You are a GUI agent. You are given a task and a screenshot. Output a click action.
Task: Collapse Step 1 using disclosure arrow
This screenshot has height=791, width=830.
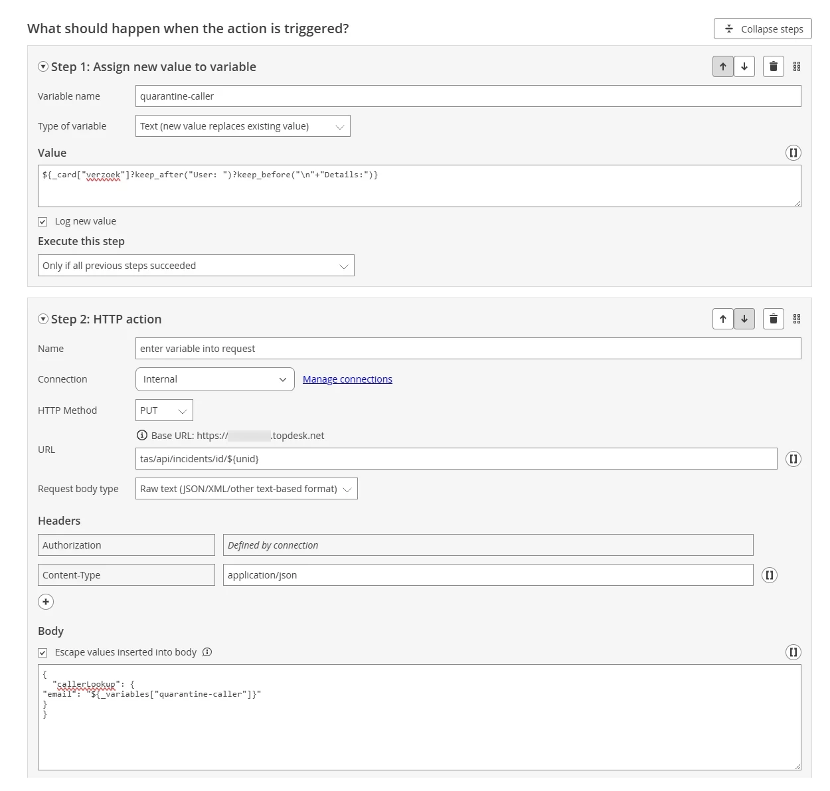point(43,66)
